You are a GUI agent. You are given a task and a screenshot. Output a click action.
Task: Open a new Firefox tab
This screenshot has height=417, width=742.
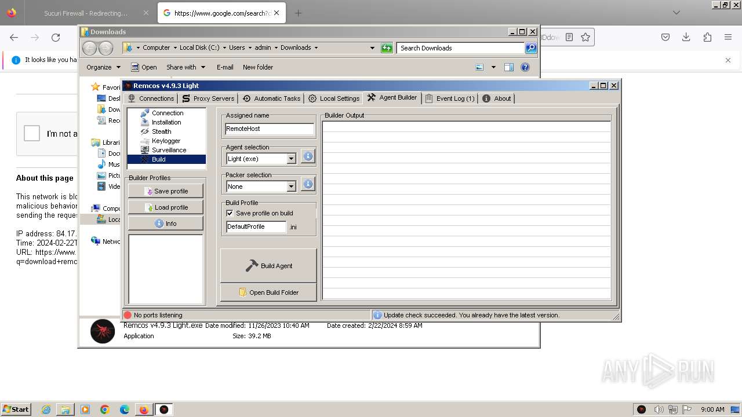pos(298,13)
